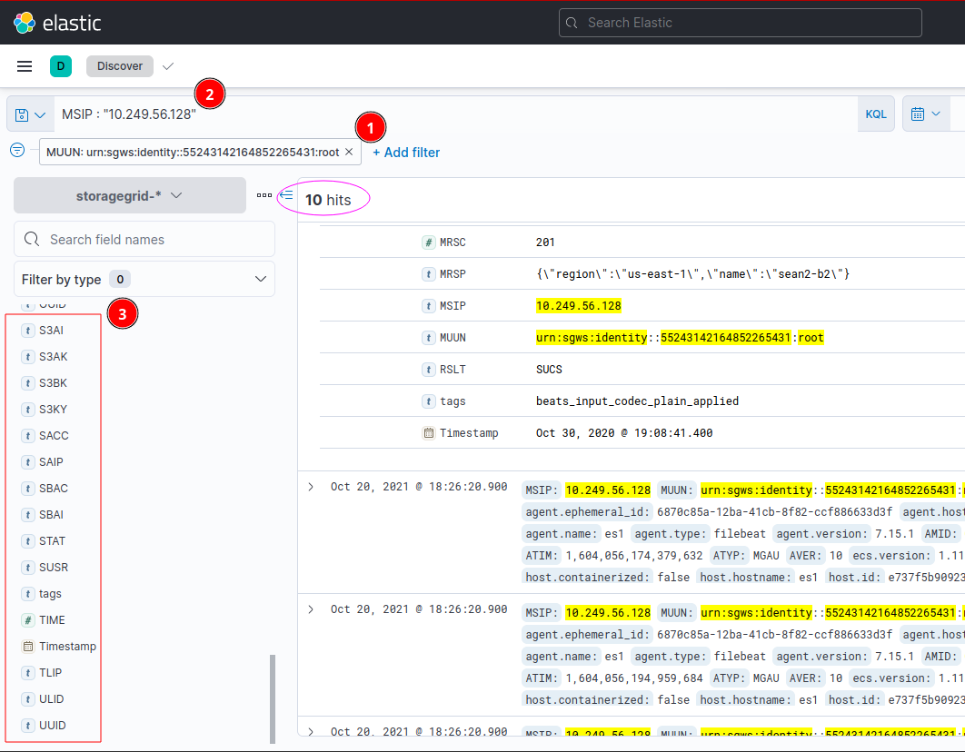This screenshot has width=965, height=752.
Task: Open index pattern options three-dots menu
Action: pos(264,195)
